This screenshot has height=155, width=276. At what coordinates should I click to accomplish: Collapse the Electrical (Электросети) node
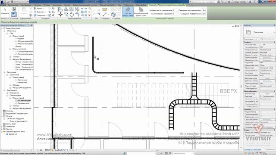(x=4, y=90)
